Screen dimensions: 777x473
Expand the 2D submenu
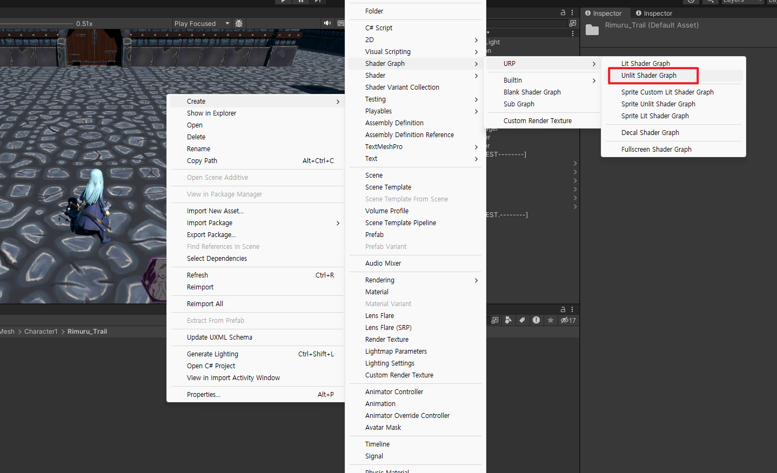tap(415, 39)
